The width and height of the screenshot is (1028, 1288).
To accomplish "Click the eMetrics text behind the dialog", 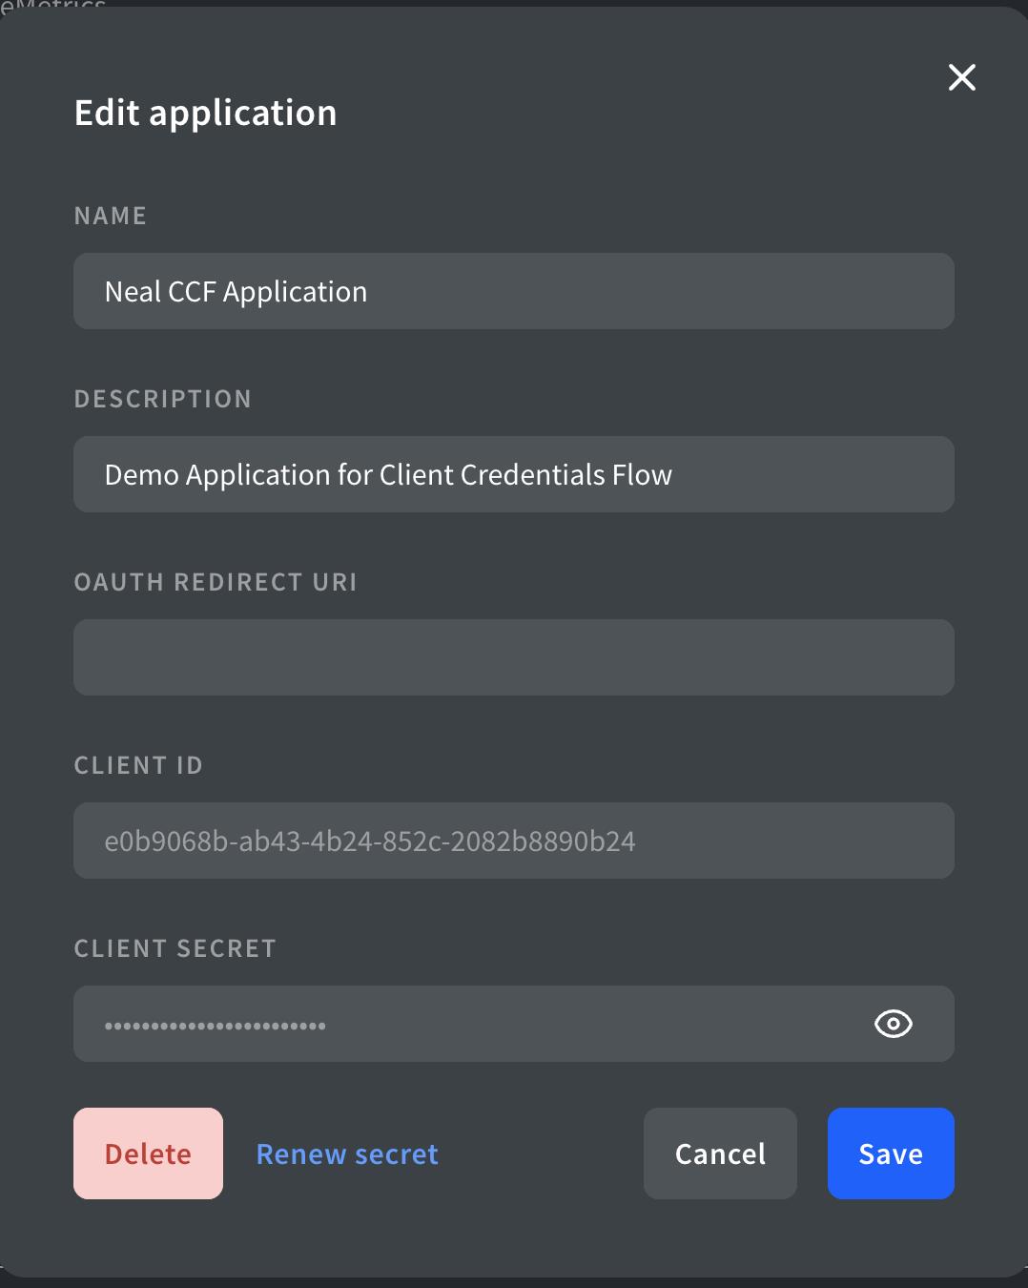I will (53, 5).
